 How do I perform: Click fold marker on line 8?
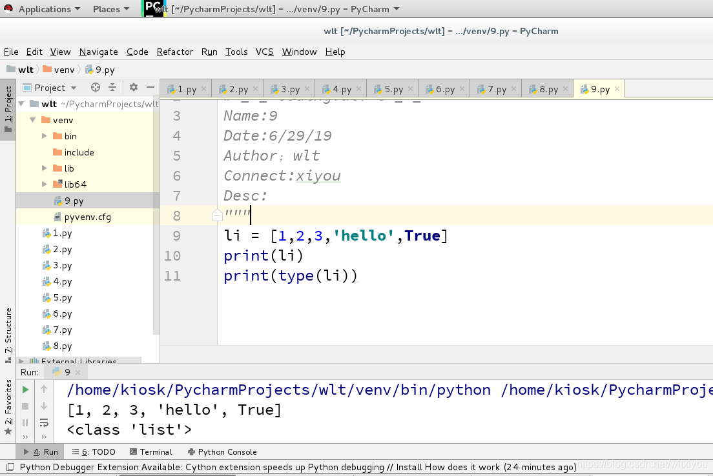(217, 215)
